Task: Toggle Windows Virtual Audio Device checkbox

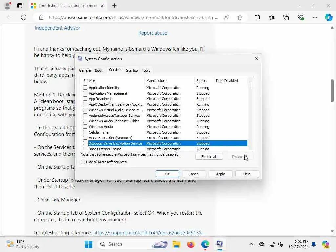Action: click(85, 110)
